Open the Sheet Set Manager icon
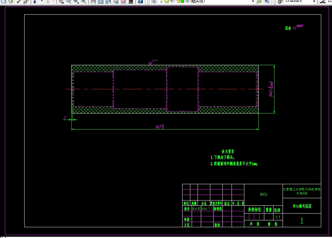332x238 pixels. pyautogui.click(x=115, y=2)
